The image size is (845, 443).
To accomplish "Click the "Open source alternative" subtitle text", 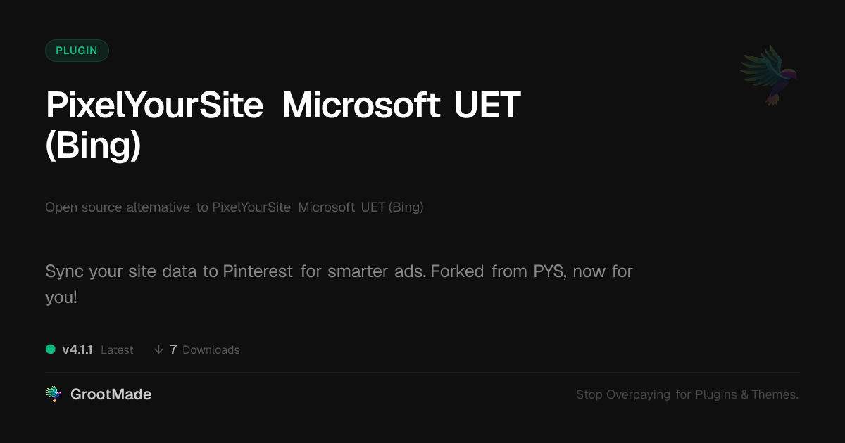I will [118, 207].
